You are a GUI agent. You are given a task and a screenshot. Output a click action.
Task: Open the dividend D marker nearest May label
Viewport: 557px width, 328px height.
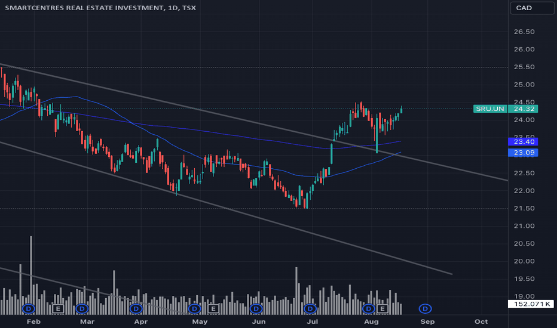tap(194, 309)
